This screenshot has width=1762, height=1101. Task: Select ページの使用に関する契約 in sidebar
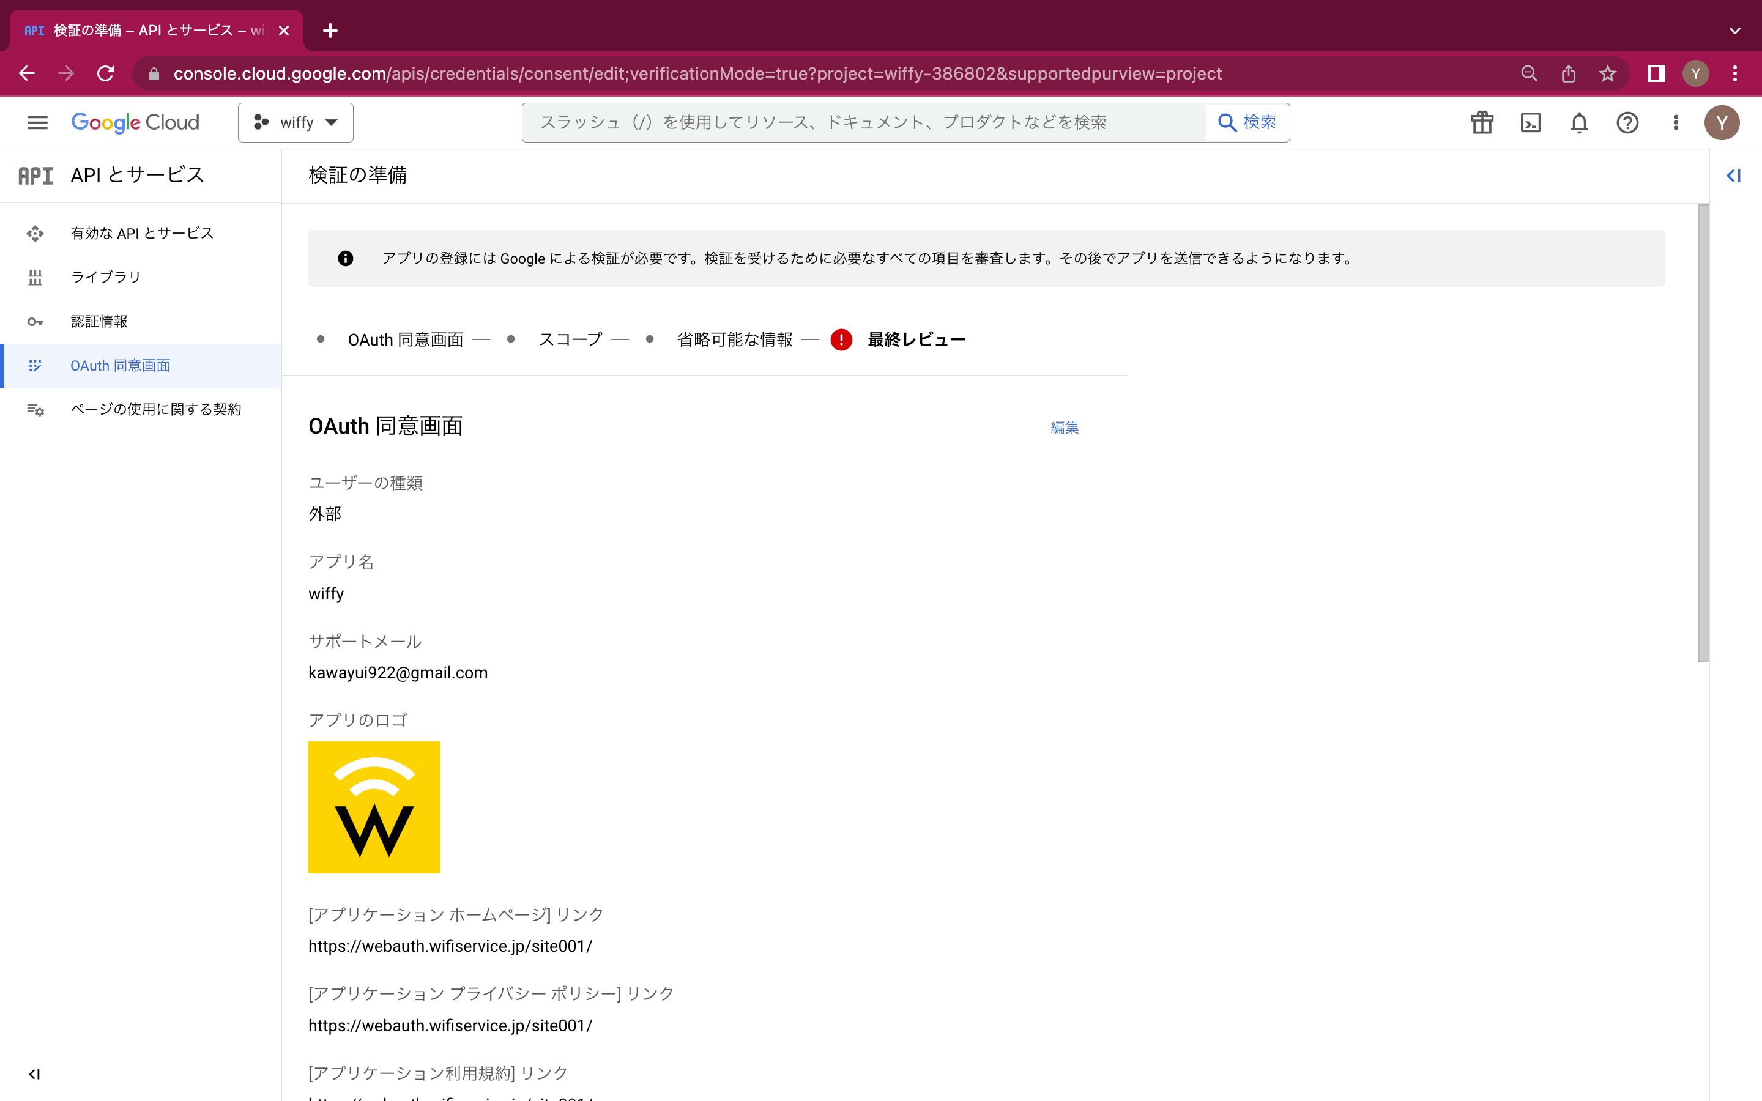[141, 409]
